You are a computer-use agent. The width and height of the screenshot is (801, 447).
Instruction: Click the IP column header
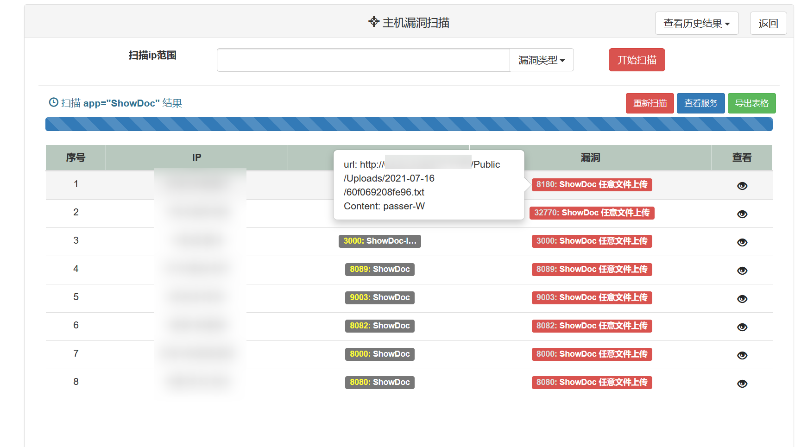pos(197,157)
